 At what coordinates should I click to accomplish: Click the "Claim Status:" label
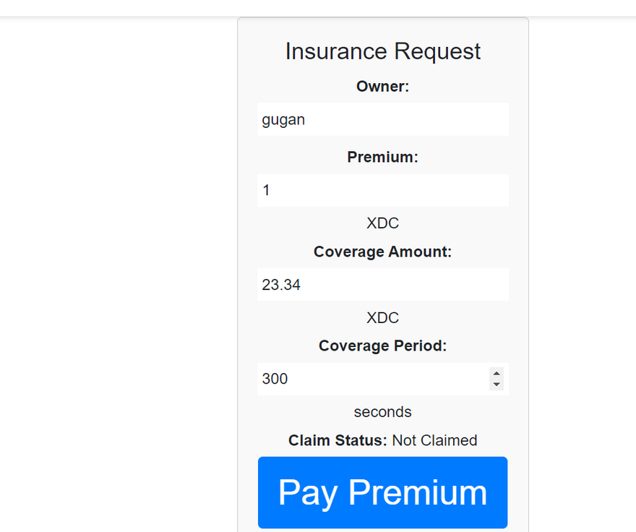tap(338, 440)
